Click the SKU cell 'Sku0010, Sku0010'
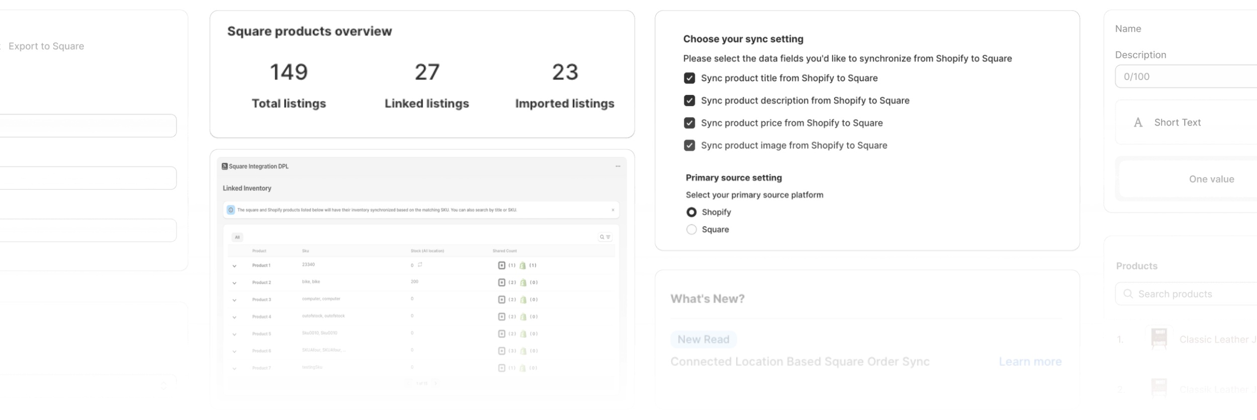Image resolution: width=1257 pixels, height=420 pixels. click(319, 333)
